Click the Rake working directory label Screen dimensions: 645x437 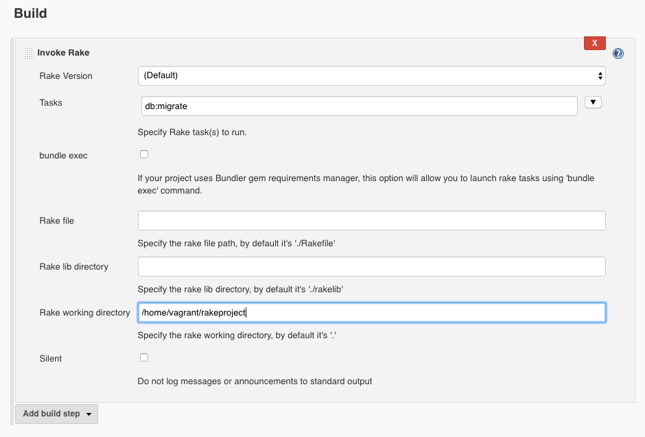[84, 313]
